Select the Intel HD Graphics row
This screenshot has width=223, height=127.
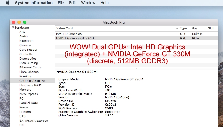pyautogui.click(x=136, y=34)
